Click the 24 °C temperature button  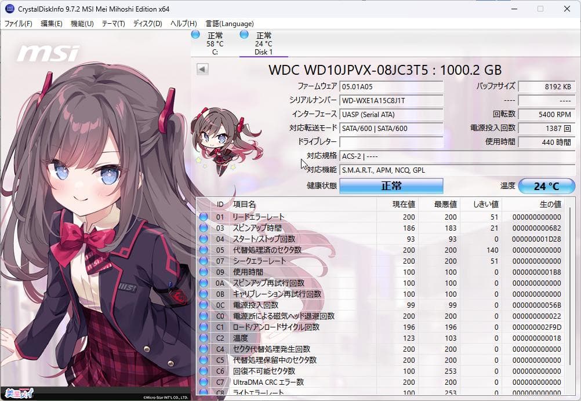click(546, 186)
